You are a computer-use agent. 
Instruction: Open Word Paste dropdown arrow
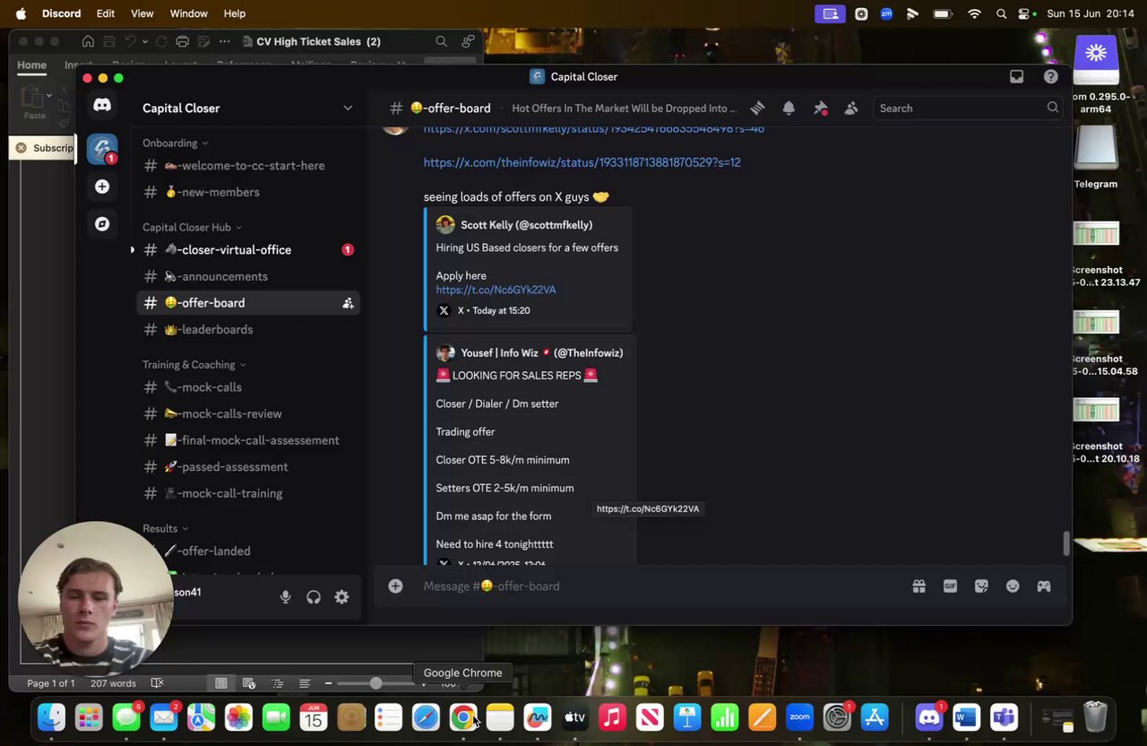(x=48, y=96)
